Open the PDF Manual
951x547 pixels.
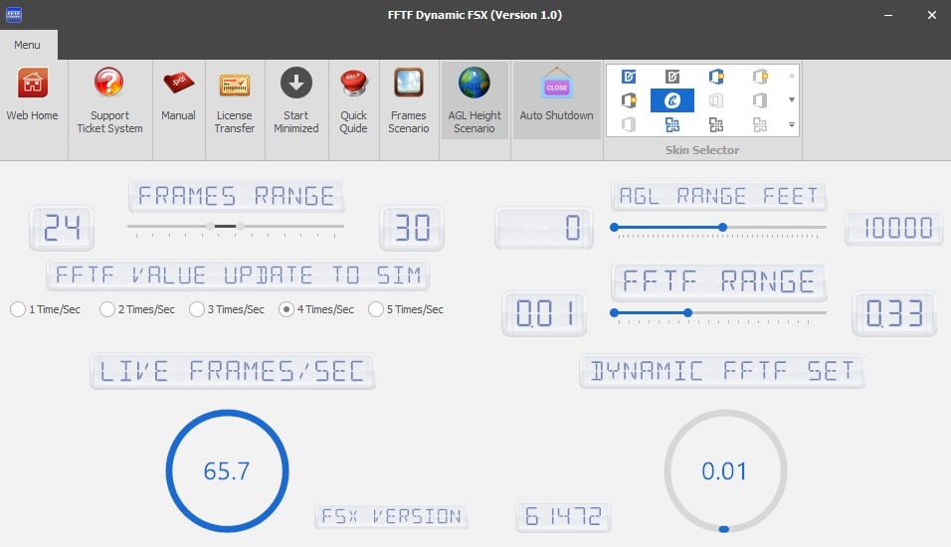[x=179, y=83]
